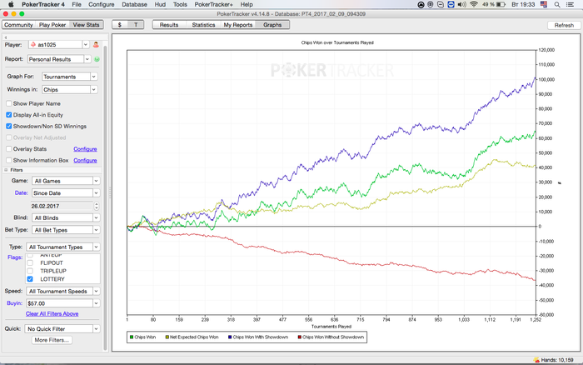The width and height of the screenshot is (583, 365).
Task: Click More Filters button
Action: click(52, 340)
